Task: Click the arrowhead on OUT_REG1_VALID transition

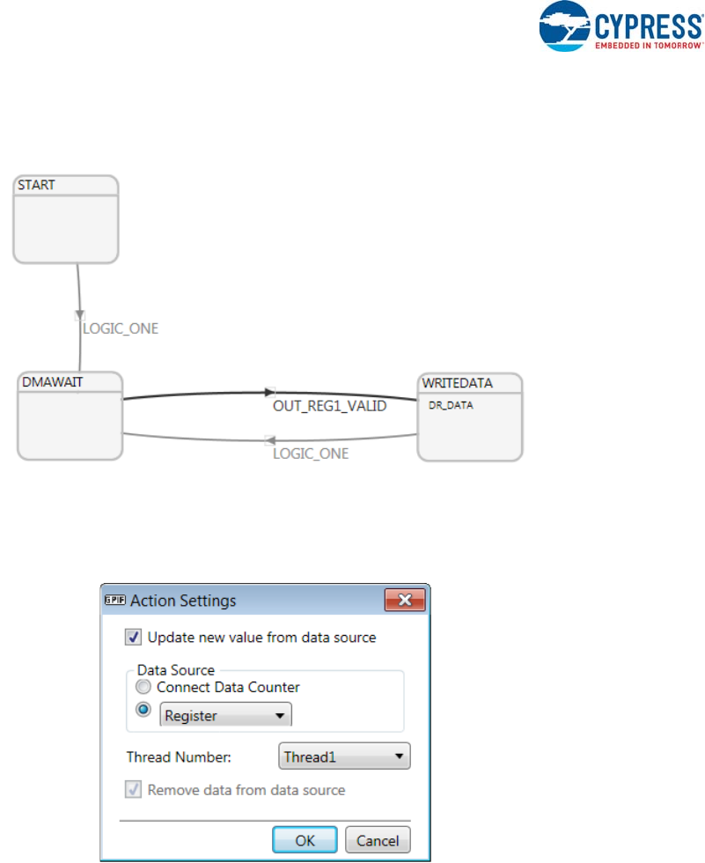Action: pos(269,393)
